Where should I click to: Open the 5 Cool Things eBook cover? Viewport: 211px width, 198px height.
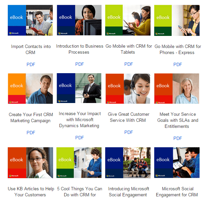tap(79, 163)
